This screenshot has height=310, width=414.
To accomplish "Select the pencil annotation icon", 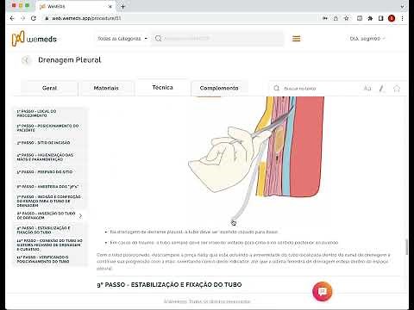I will click(x=382, y=89).
